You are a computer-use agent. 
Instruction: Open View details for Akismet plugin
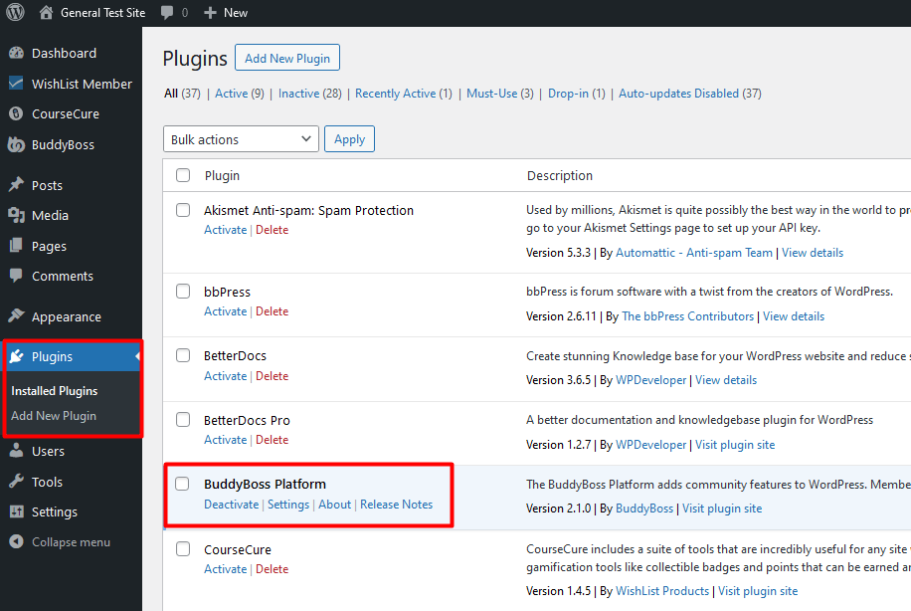pos(813,253)
